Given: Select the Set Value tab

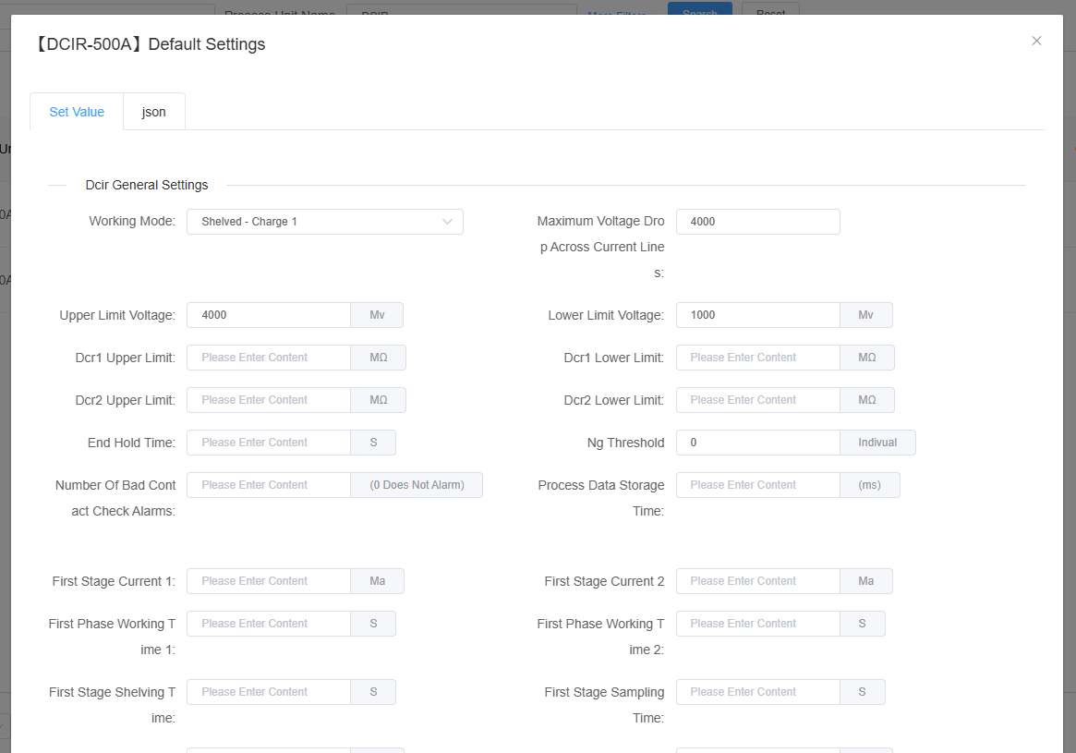Looking at the screenshot, I should pos(77,112).
